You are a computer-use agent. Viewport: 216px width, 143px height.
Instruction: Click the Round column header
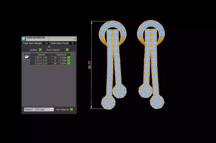41,55
